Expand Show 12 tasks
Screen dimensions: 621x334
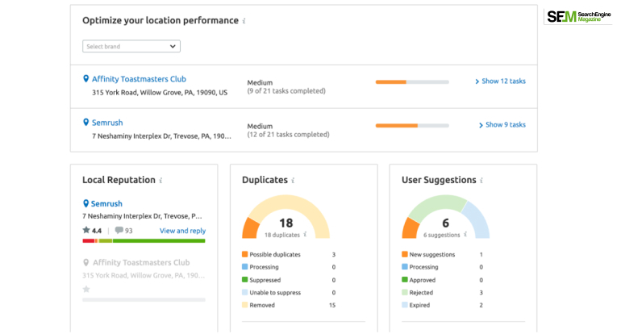(x=500, y=81)
